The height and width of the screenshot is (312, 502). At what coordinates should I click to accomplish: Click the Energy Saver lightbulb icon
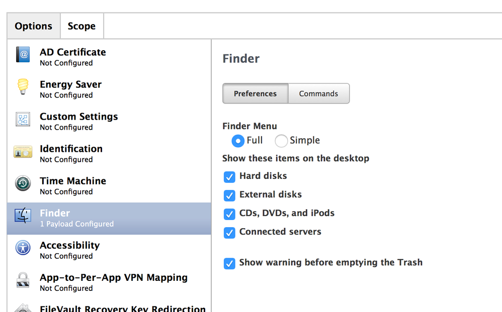[23, 86]
